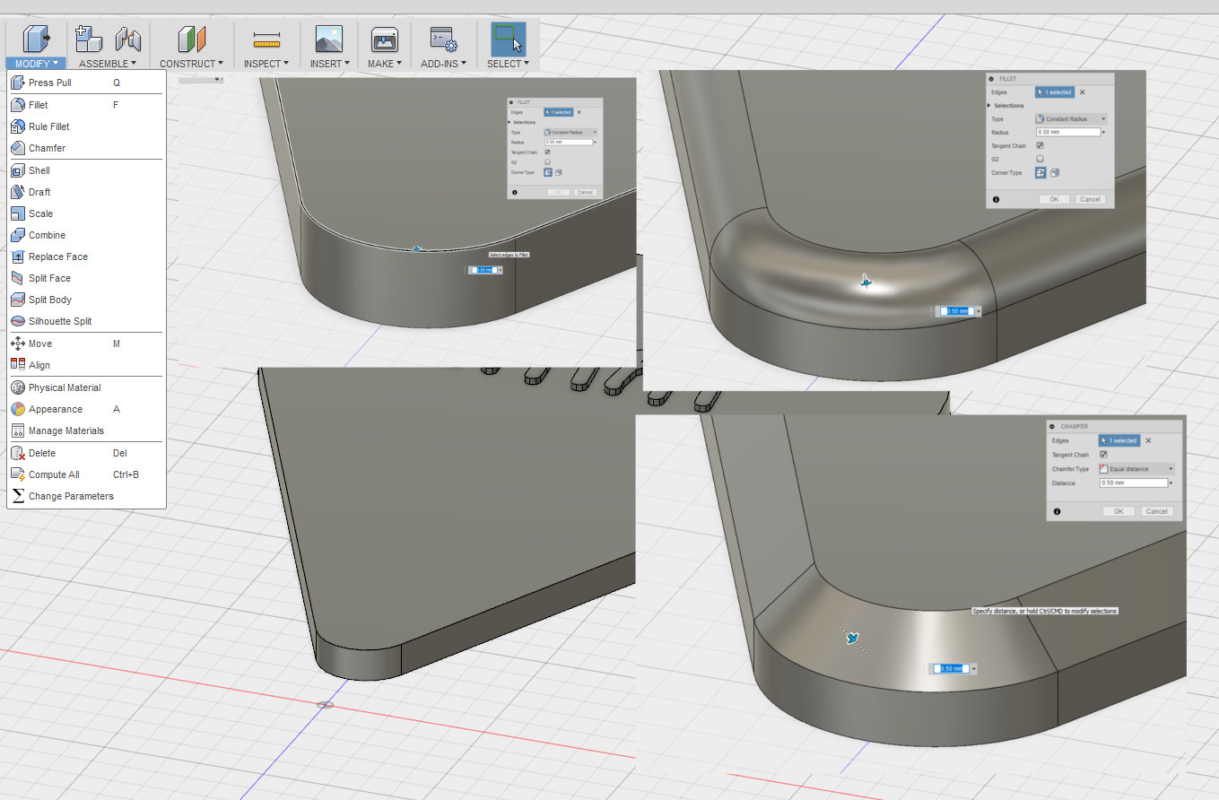Close the open MODIFY dropdown label
1219x800 pixels.
click(36, 64)
